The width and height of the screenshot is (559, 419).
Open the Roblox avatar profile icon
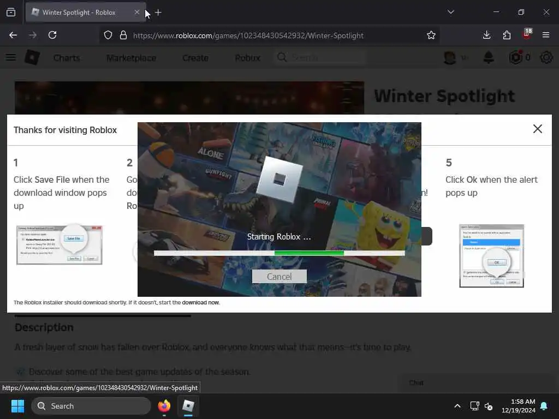450,57
